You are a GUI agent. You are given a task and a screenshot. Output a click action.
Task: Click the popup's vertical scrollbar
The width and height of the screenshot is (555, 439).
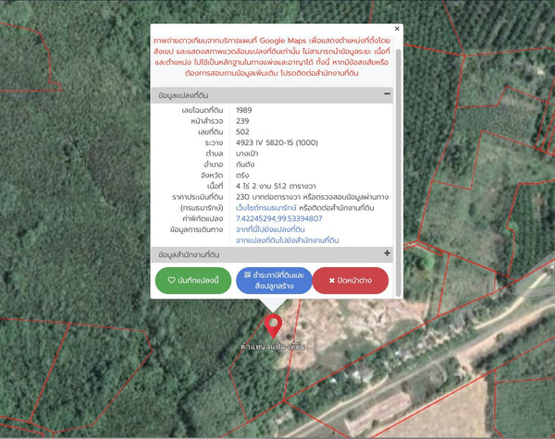[x=398, y=173]
